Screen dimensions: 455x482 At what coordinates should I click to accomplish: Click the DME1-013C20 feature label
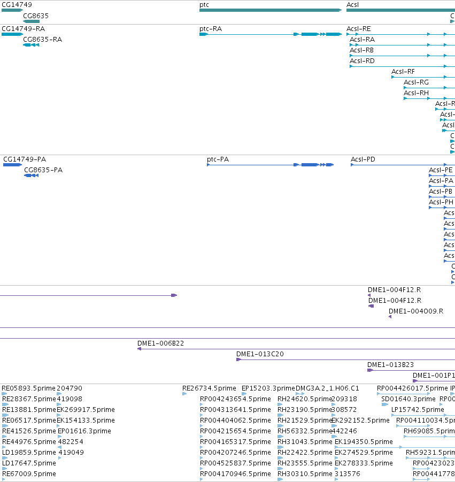click(x=260, y=354)
